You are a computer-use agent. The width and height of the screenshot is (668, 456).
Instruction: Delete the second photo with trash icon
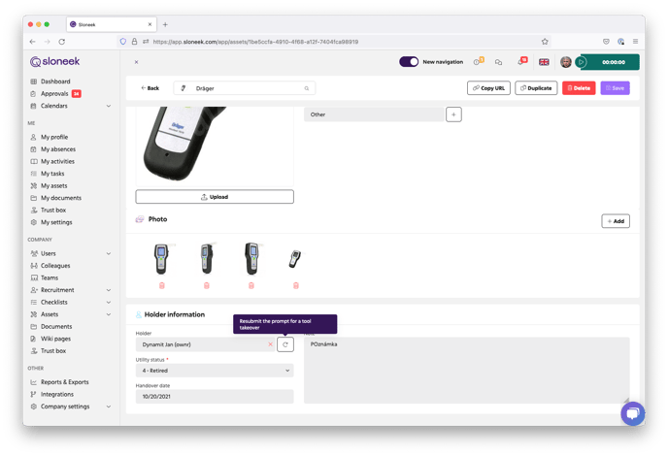tap(207, 285)
